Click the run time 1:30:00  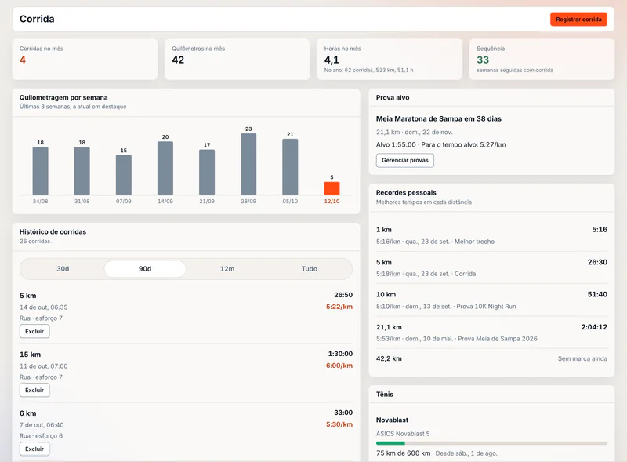click(340, 354)
